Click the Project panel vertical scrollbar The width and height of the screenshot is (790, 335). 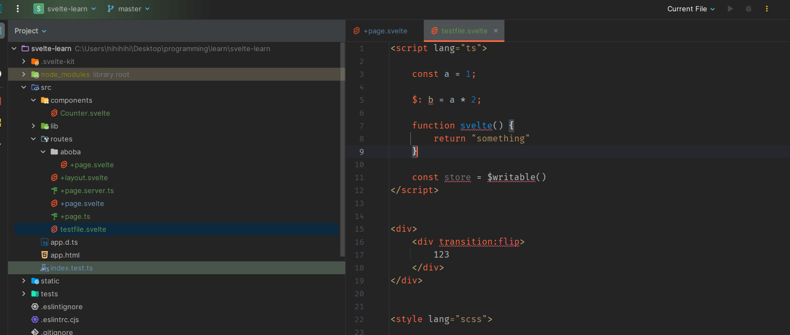[343, 149]
